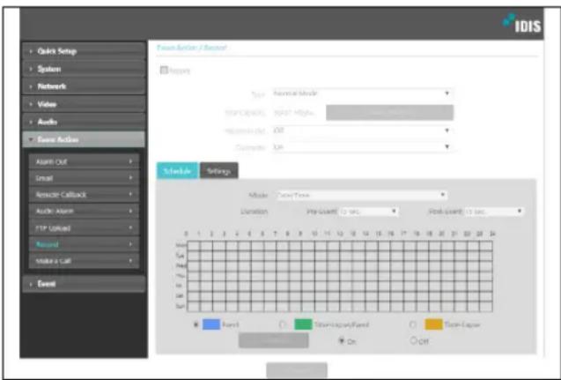Select the Event radio button next to blue swatch
Image resolution: width=561 pixels, height=380 pixels.
pyautogui.click(x=196, y=324)
